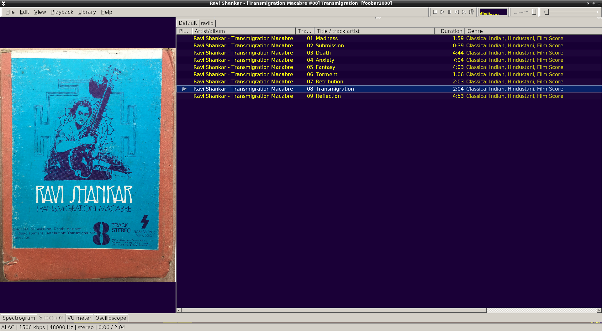Switch to the Default playlist tab
The image size is (602, 331).
tap(187, 23)
